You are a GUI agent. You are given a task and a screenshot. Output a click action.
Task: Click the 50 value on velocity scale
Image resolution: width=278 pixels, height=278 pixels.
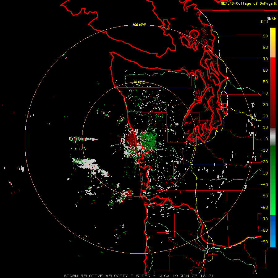(x=265, y=82)
